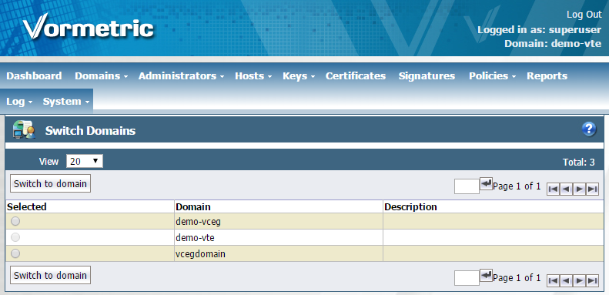Click the Total: 3 count text
The image size is (609, 295).
[579, 162]
